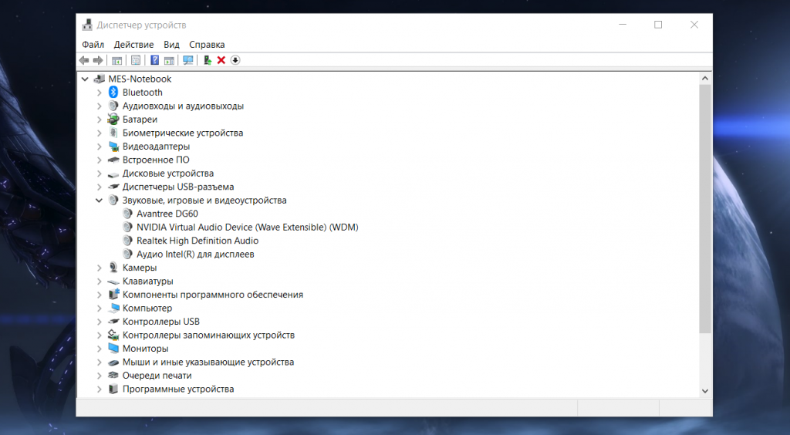
Task: Expand the Мониторы category
Action: click(100, 349)
